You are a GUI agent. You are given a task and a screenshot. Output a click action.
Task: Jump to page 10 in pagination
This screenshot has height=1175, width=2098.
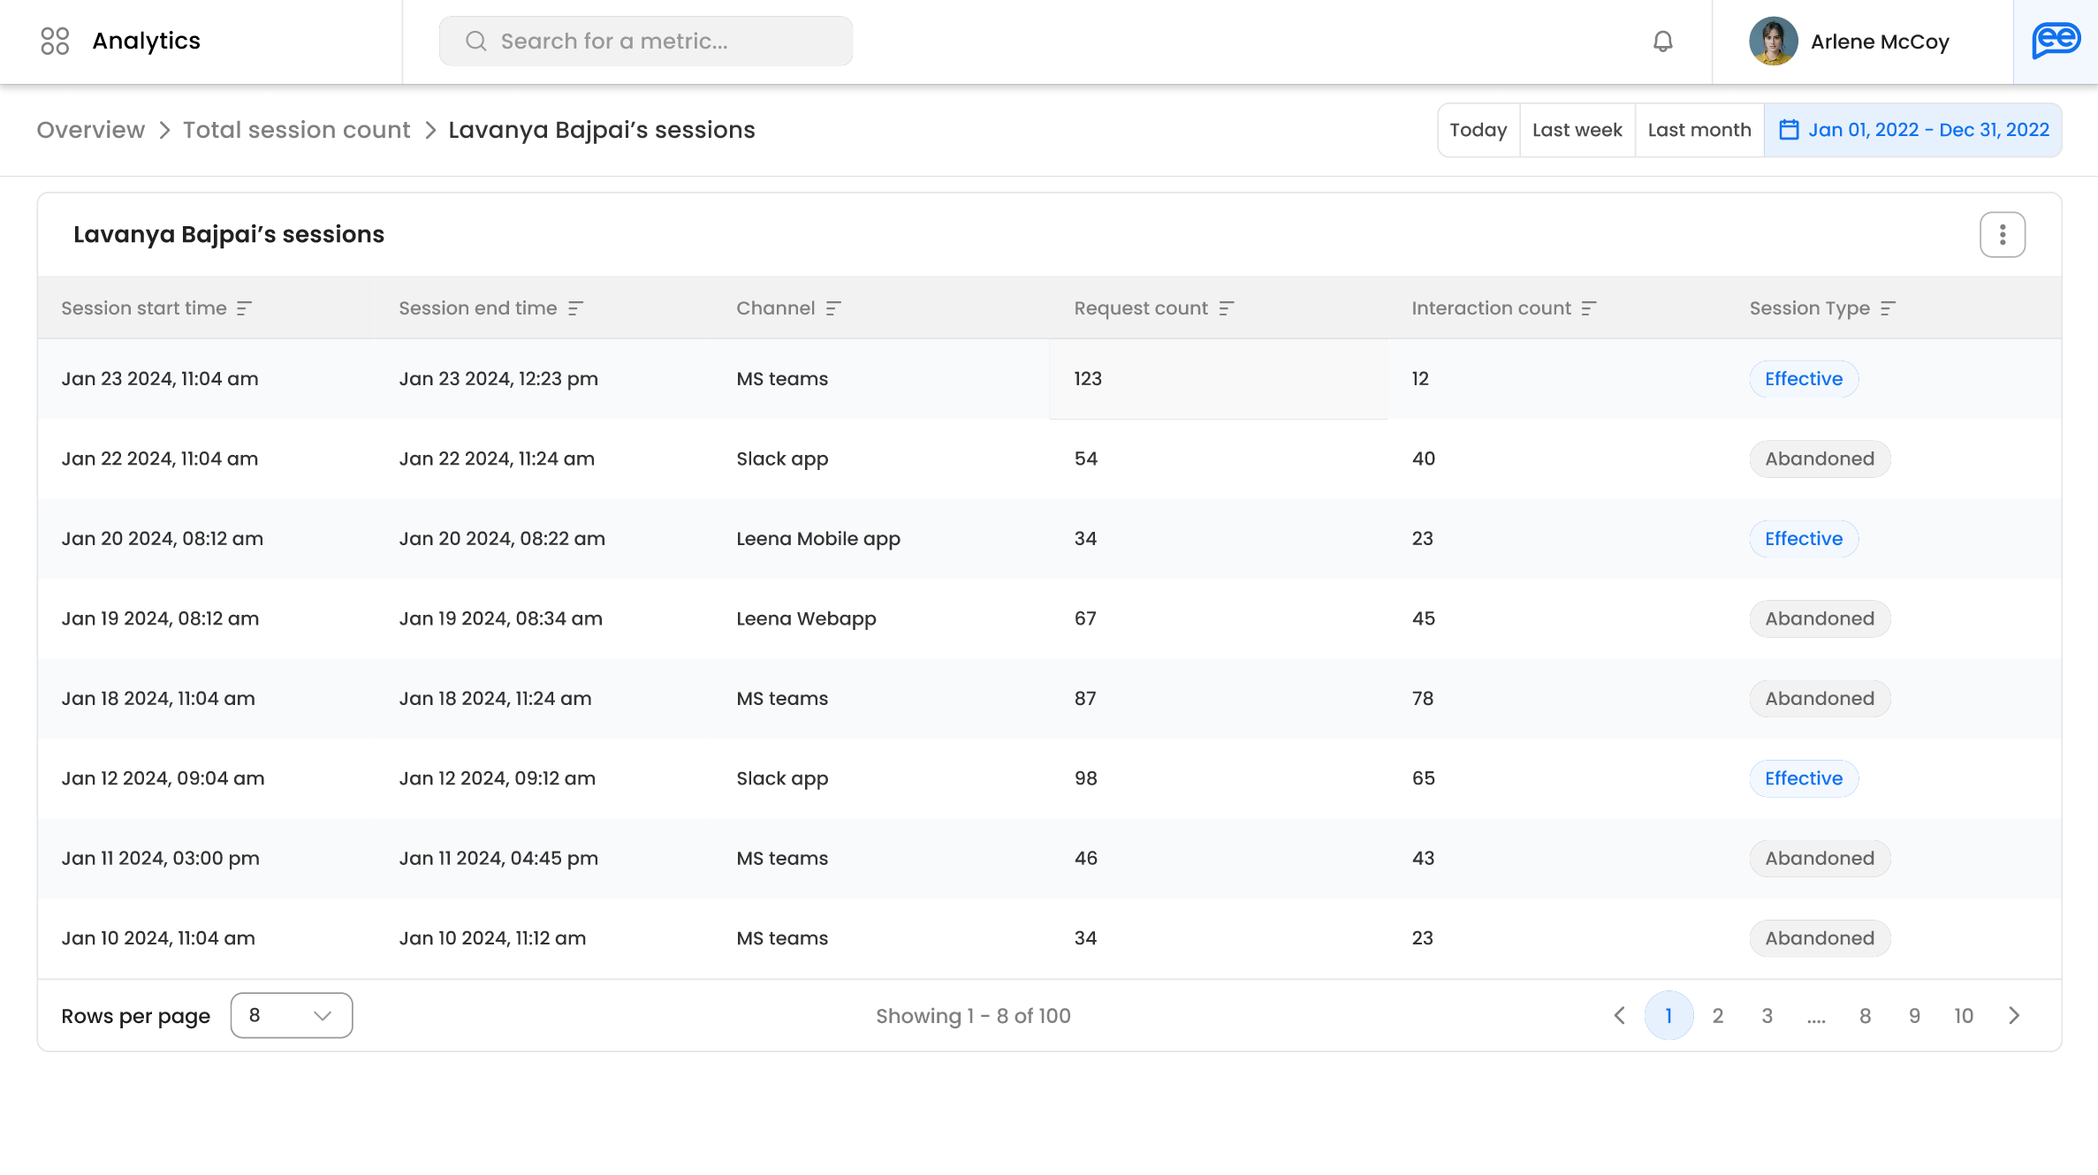click(1963, 1016)
